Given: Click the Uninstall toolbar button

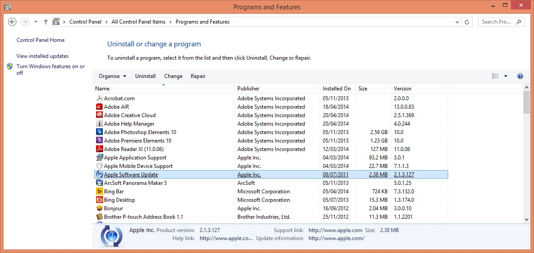Looking at the screenshot, I should pos(145,76).
